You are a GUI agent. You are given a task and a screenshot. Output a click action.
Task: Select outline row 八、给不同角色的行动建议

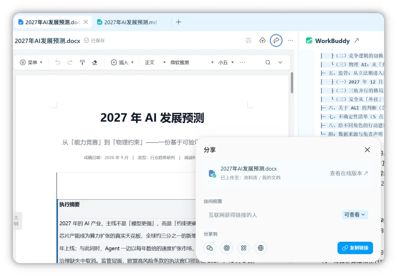356,125
